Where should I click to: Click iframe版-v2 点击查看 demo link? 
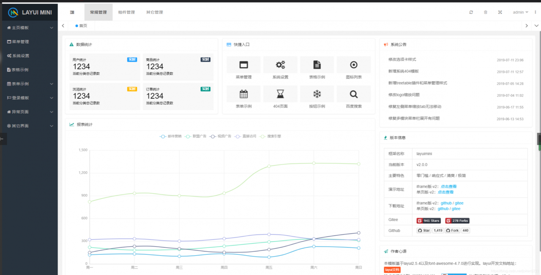pos(449,186)
